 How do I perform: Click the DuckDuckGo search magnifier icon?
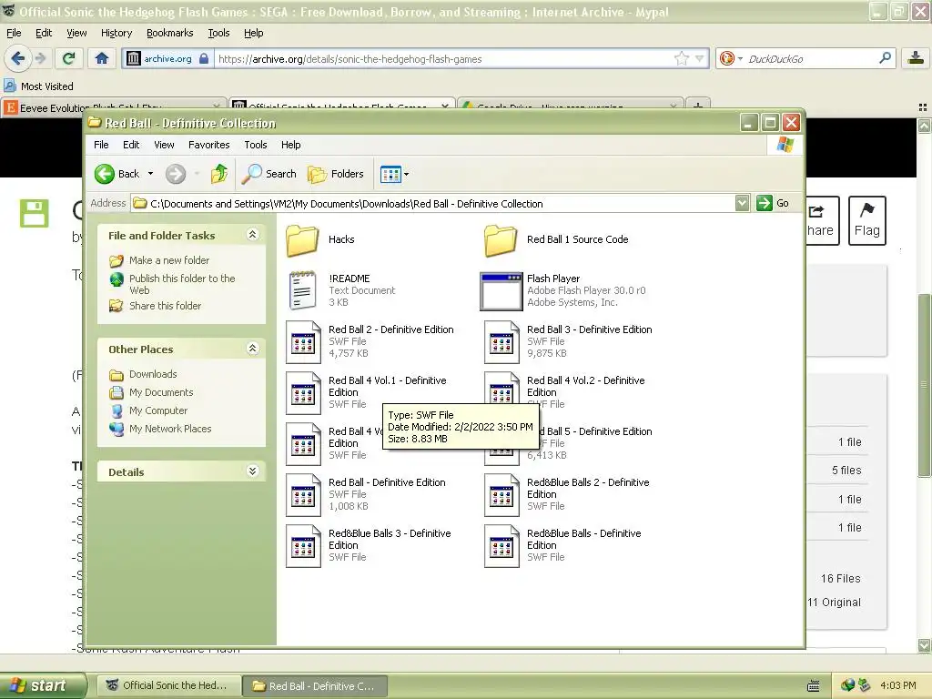click(885, 58)
